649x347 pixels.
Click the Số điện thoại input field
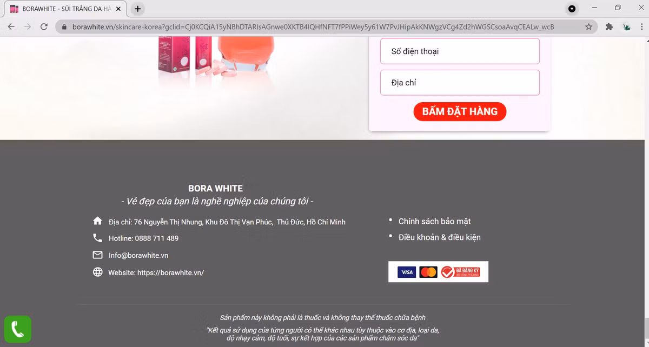pyautogui.click(x=460, y=51)
